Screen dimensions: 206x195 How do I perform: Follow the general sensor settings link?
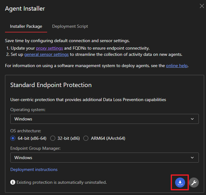point(46,54)
